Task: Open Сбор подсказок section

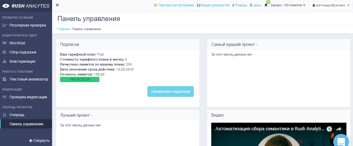Action: [26, 52]
